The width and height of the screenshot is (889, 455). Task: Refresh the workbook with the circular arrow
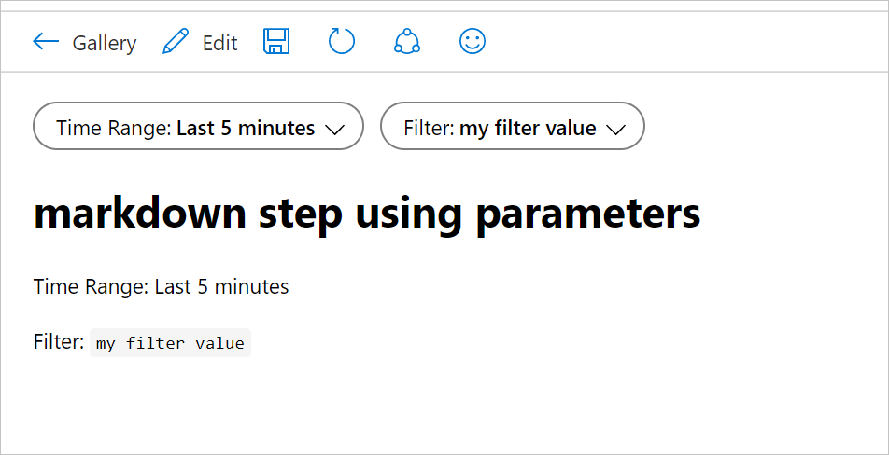click(342, 42)
